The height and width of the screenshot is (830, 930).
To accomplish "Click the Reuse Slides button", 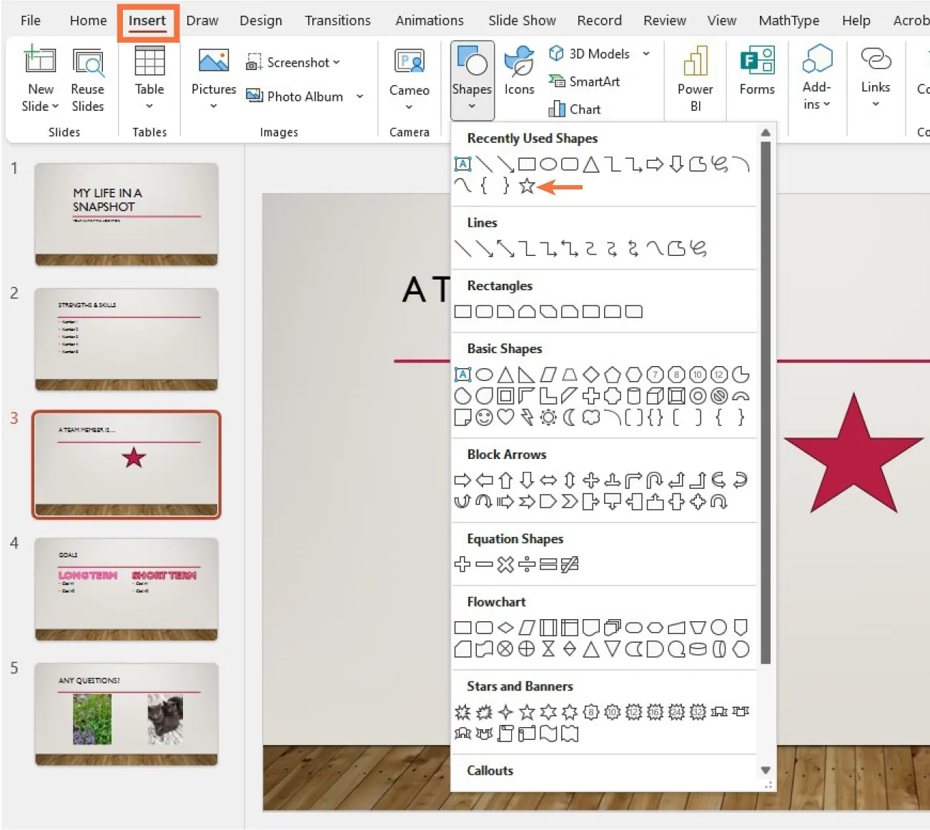I will (87, 79).
